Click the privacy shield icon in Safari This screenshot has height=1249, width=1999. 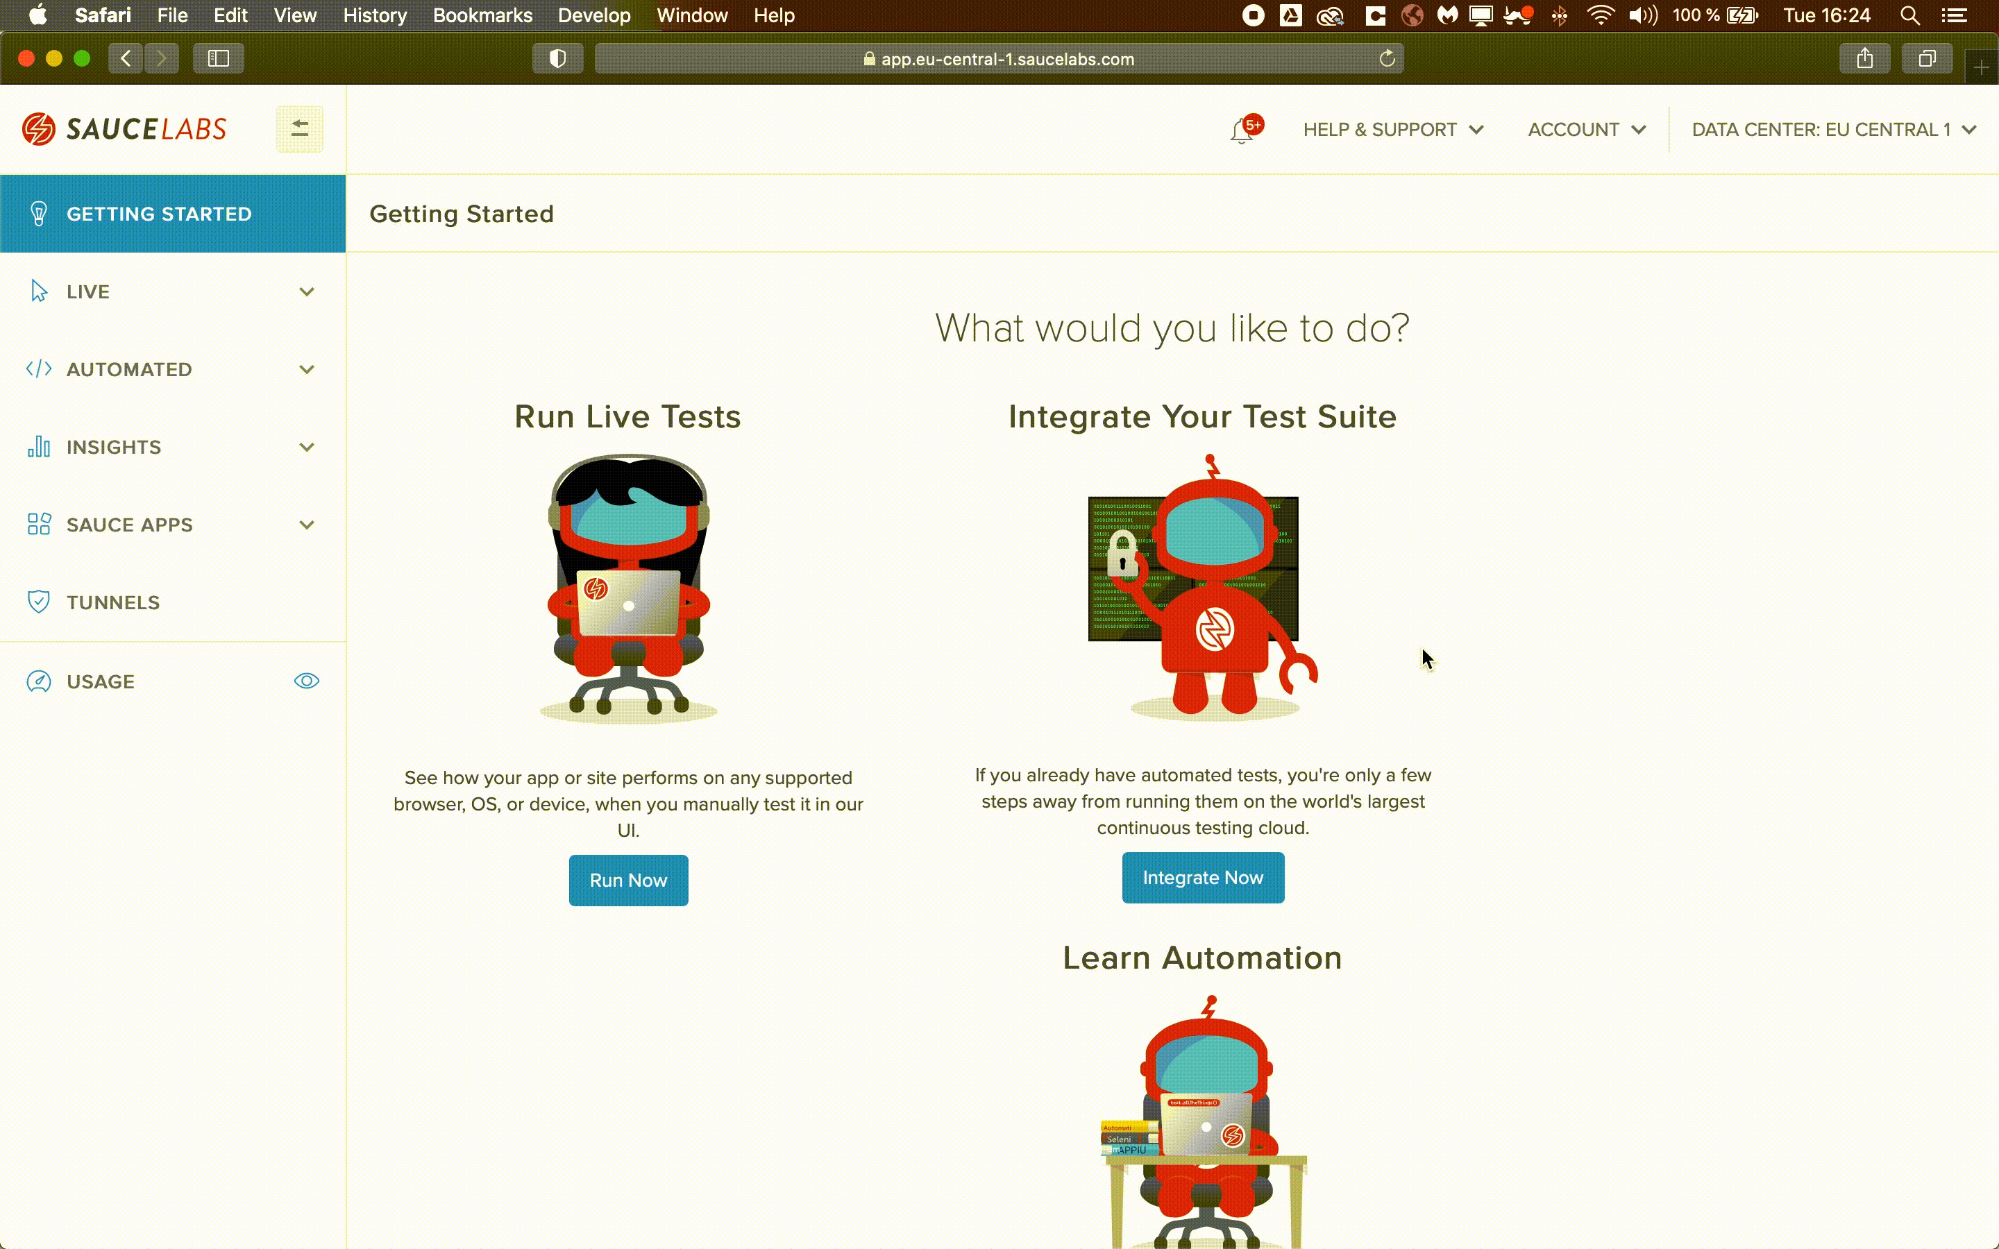[x=557, y=59]
